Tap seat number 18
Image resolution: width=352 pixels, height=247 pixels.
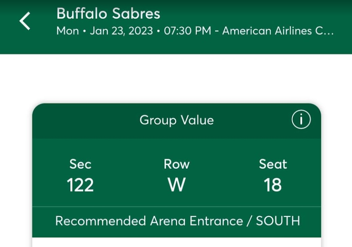[x=272, y=185]
